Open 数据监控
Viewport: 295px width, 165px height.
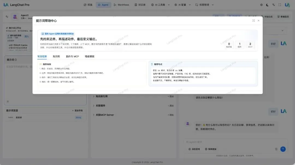[283, 17]
